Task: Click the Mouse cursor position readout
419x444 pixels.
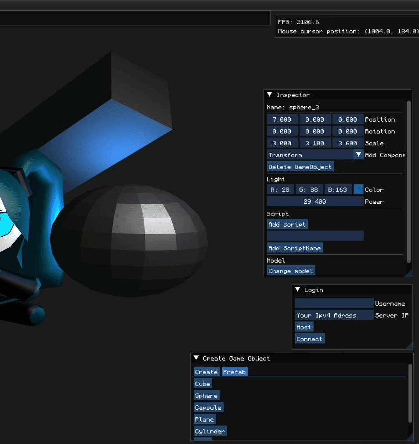Action: pos(348,31)
